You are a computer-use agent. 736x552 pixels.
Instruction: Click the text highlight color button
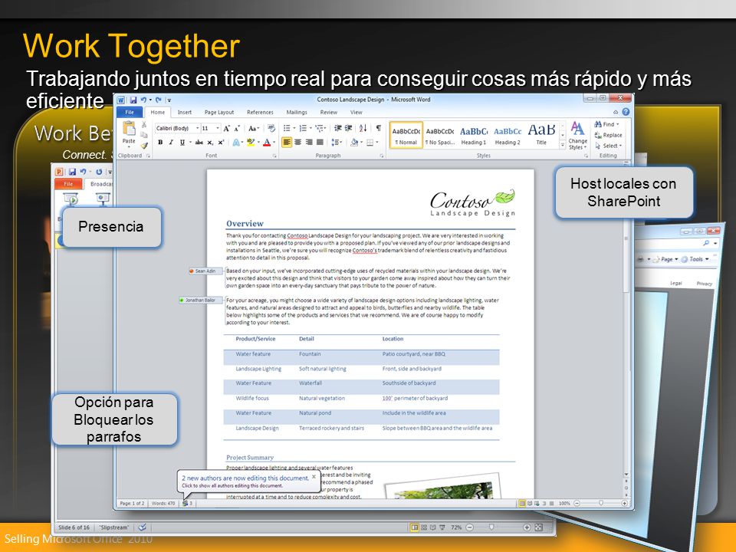click(x=251, y=143)
